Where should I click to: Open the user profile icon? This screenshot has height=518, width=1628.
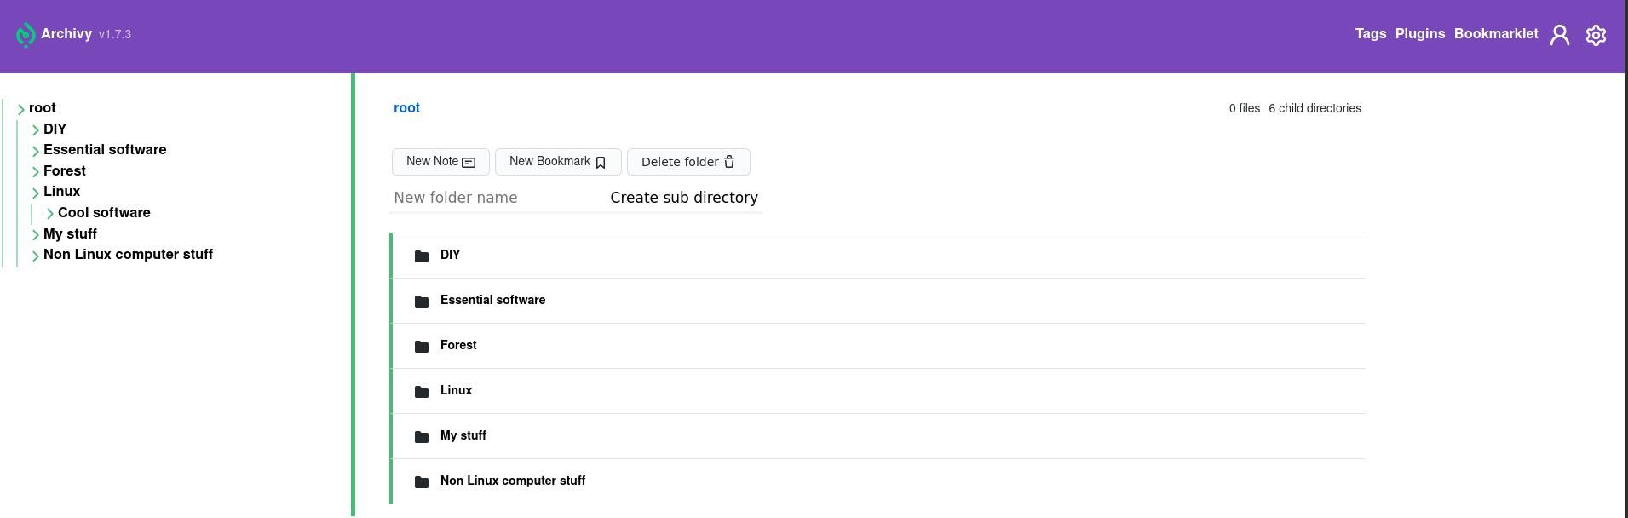pos(1559,35)
